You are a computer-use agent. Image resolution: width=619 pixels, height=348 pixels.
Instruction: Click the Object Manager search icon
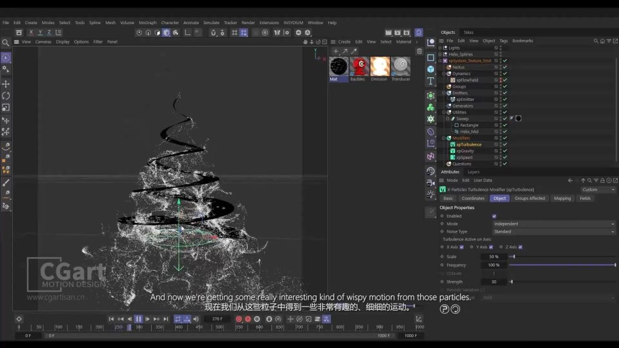click(x=596, y=40)
